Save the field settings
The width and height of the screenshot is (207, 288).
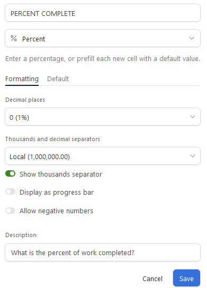[x=186, y=278]
